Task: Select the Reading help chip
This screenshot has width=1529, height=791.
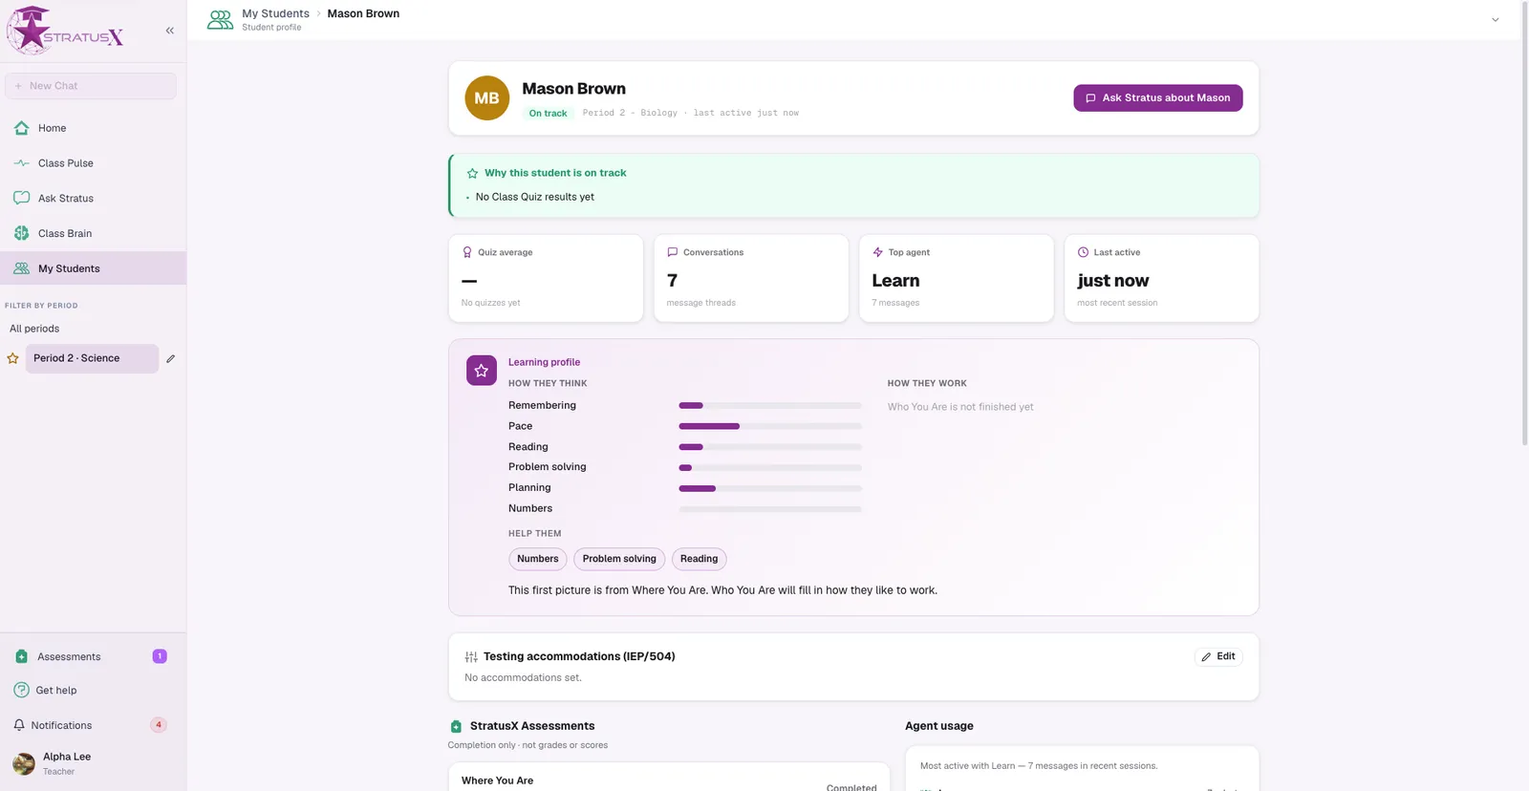Action: pyautogui.click(x=699, y=559)
